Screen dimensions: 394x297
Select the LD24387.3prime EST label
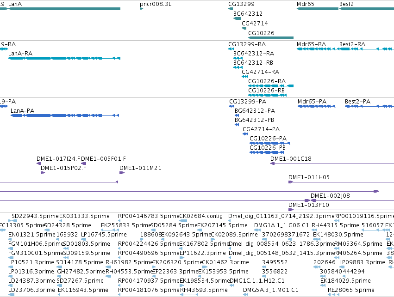[x=31, y=281]
